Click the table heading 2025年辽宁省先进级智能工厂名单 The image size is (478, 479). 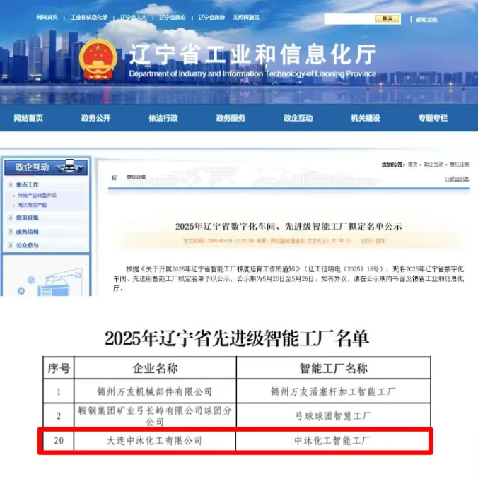point(237,338)
